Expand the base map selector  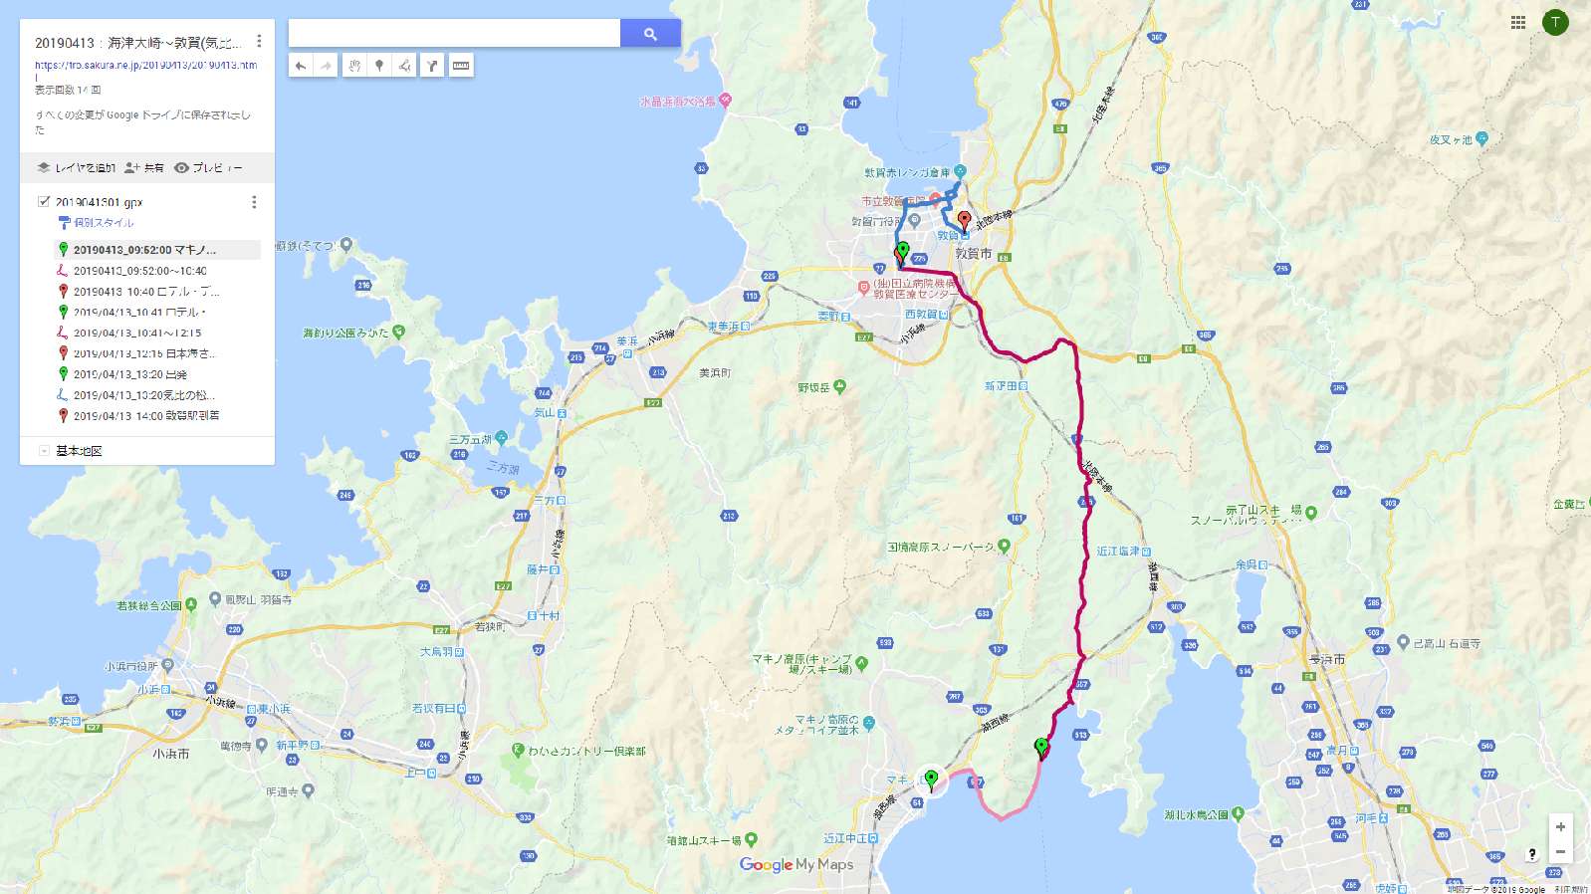coord(44,451)
